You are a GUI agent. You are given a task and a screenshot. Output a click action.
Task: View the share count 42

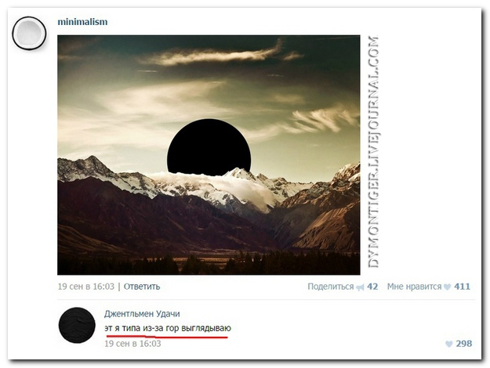372,287
